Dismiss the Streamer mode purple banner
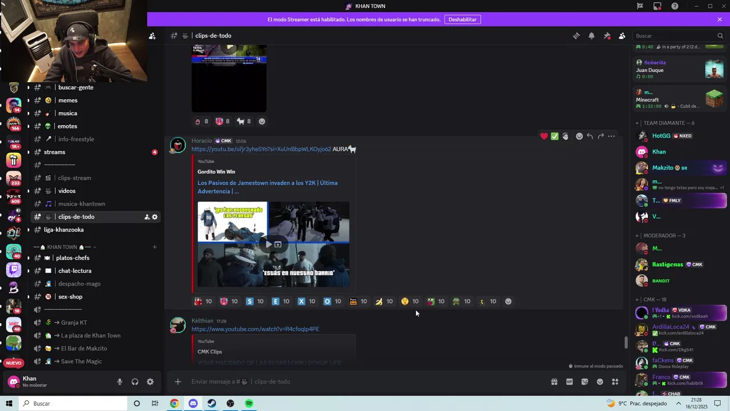Image resolution: width=730 pixels, height=411 pixels. [720, 19]
